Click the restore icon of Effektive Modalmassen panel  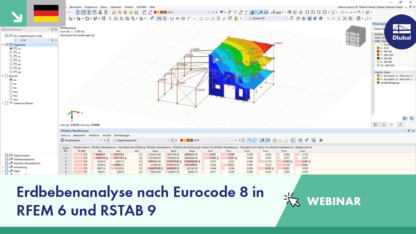pyautogui.click(x=408, y=131)
